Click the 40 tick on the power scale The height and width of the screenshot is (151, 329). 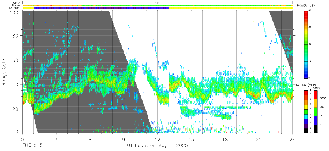[310, 11]
